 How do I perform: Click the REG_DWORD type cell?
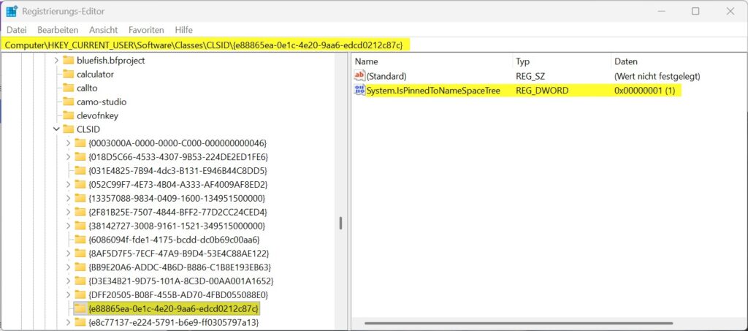542,90
